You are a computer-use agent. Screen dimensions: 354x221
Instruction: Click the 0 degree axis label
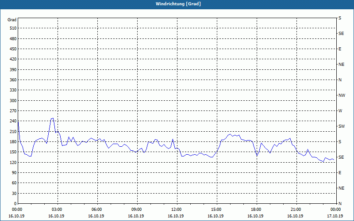15,204
